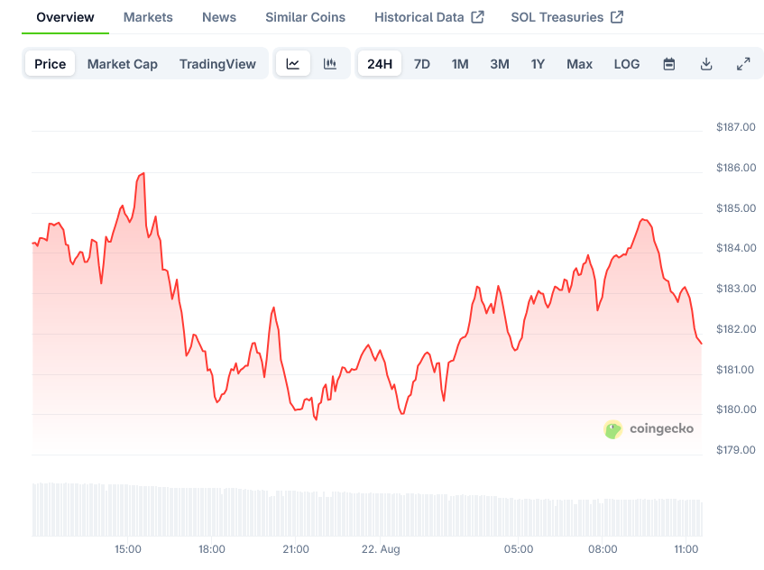Viewport: 764px width, 570px height.
Task: Click the 21:00 time axis label
Action: [296, 549]
